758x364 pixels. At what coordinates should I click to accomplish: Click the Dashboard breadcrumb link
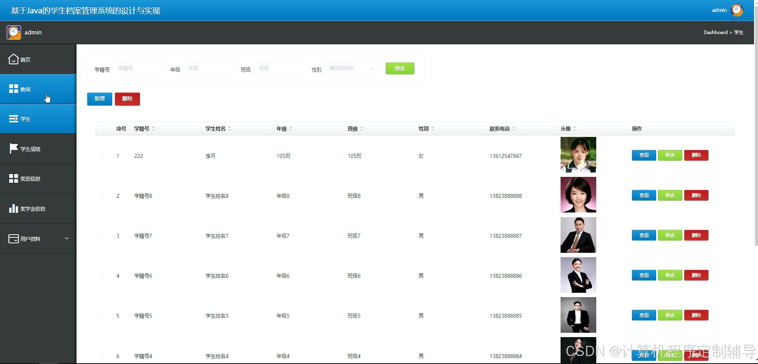715,32
